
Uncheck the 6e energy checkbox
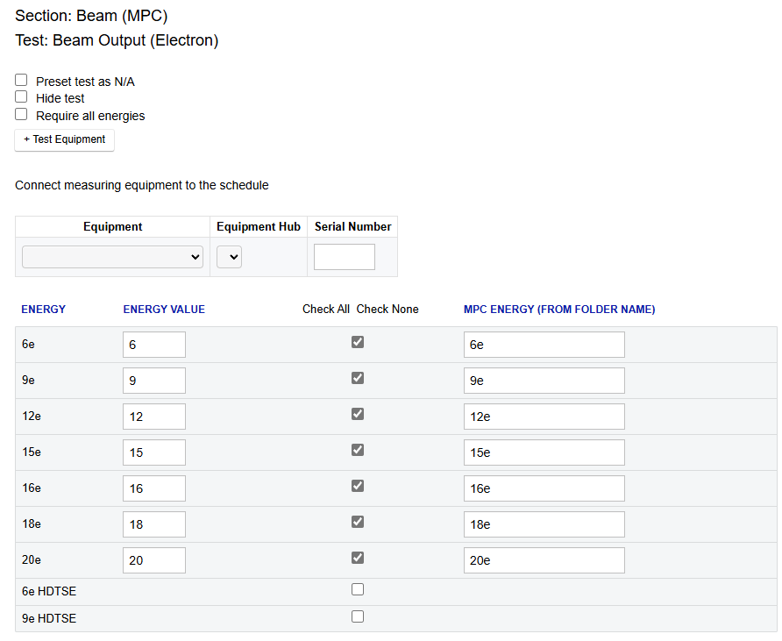[358, 342]
